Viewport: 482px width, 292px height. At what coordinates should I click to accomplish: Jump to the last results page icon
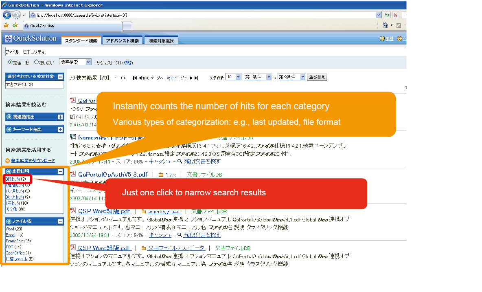pyautogui.click(x=197, y=78)
